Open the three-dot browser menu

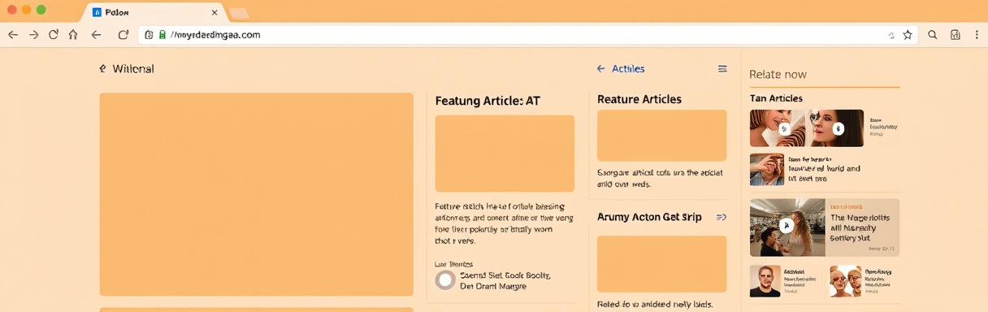[977, 35]
